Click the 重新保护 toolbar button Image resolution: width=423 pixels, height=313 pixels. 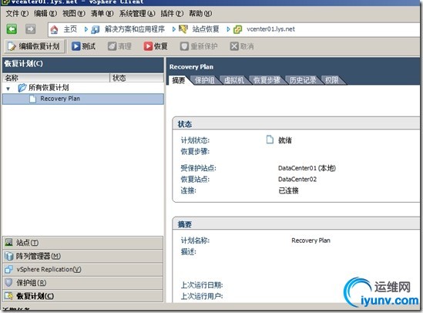coord(199,46)
